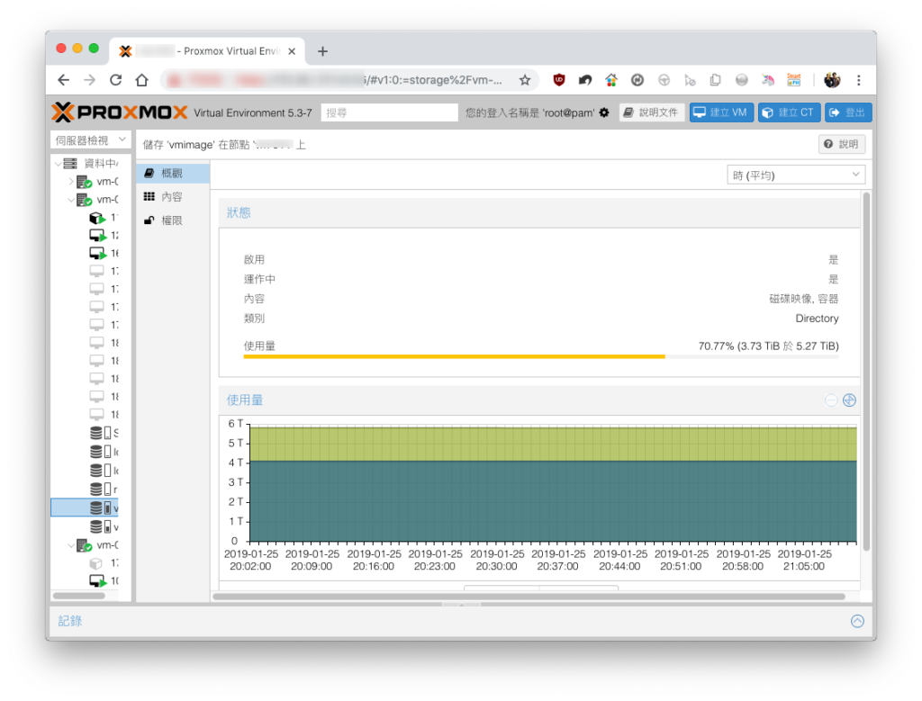Image resolution: width=922 pixels, height=701 pixels.
Task: Expand the 記錄 log panel arrow icon
Action: 857,621
